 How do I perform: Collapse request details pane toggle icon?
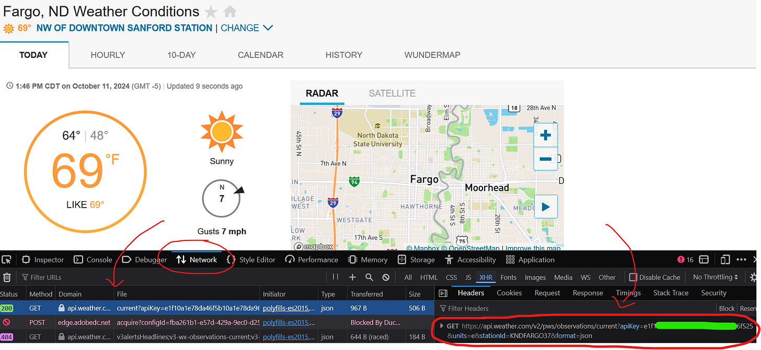coord(443,293)
